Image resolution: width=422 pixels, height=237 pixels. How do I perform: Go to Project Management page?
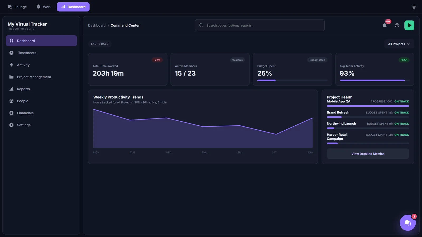[x=41, y=77]
